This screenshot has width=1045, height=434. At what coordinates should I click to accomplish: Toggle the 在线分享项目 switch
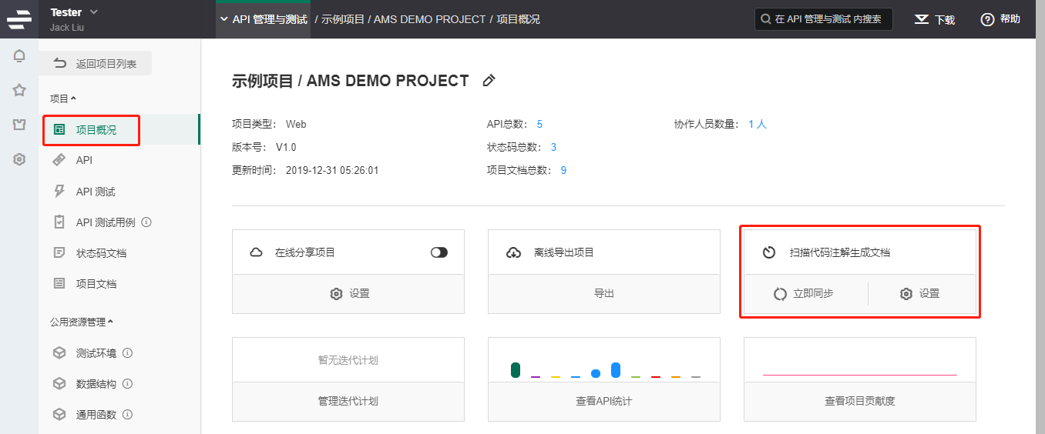click(439, 252)
